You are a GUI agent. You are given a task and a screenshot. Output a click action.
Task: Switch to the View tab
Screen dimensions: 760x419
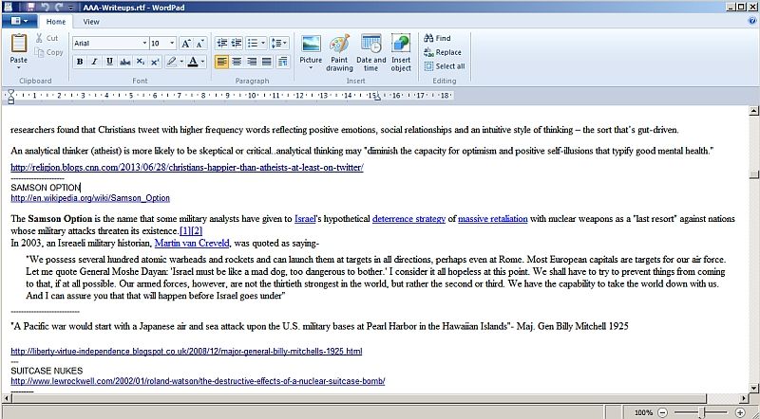(x=91, y=21)
